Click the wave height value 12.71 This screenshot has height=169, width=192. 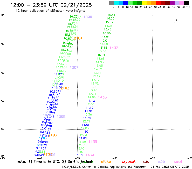[86, 121]
